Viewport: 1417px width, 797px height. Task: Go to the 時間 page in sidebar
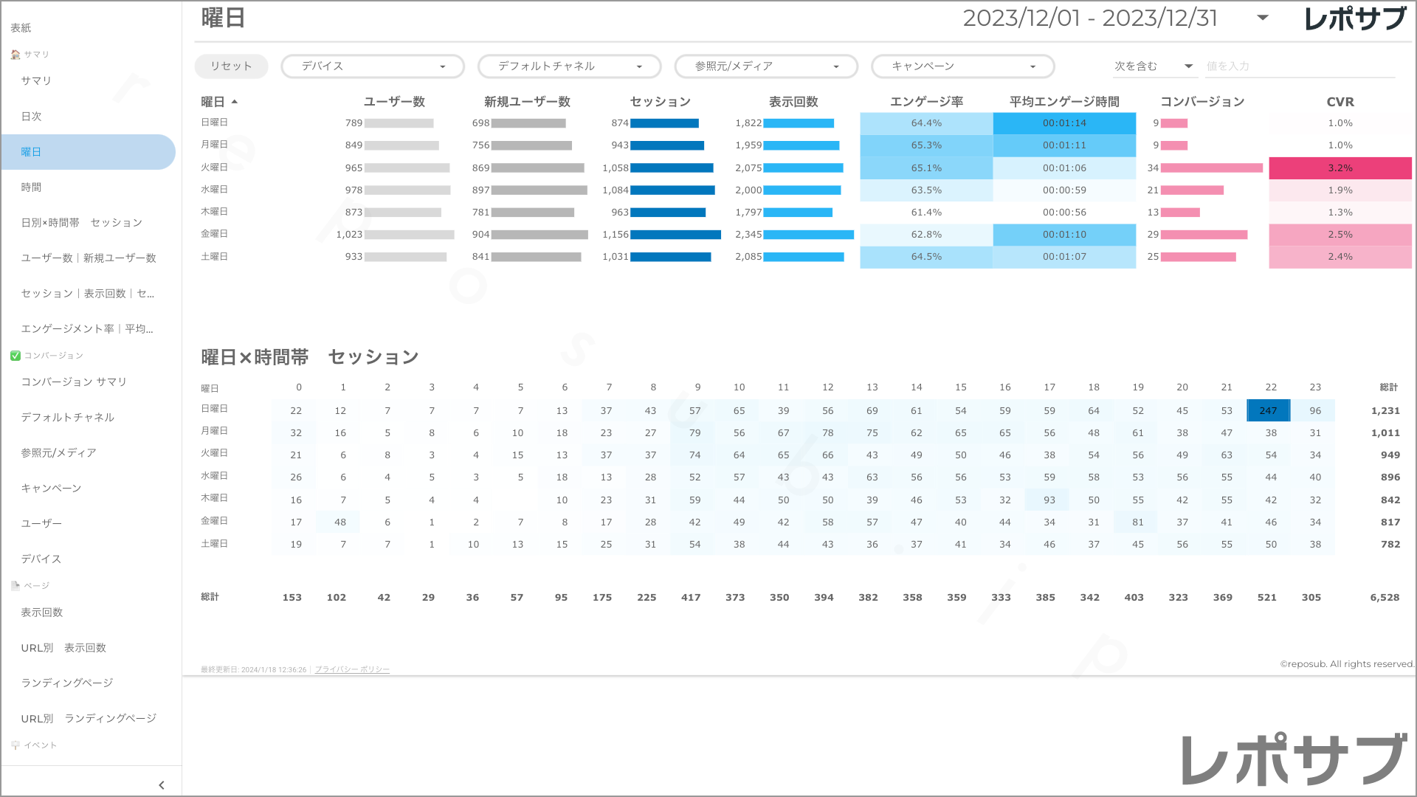[x=32, y=187]
